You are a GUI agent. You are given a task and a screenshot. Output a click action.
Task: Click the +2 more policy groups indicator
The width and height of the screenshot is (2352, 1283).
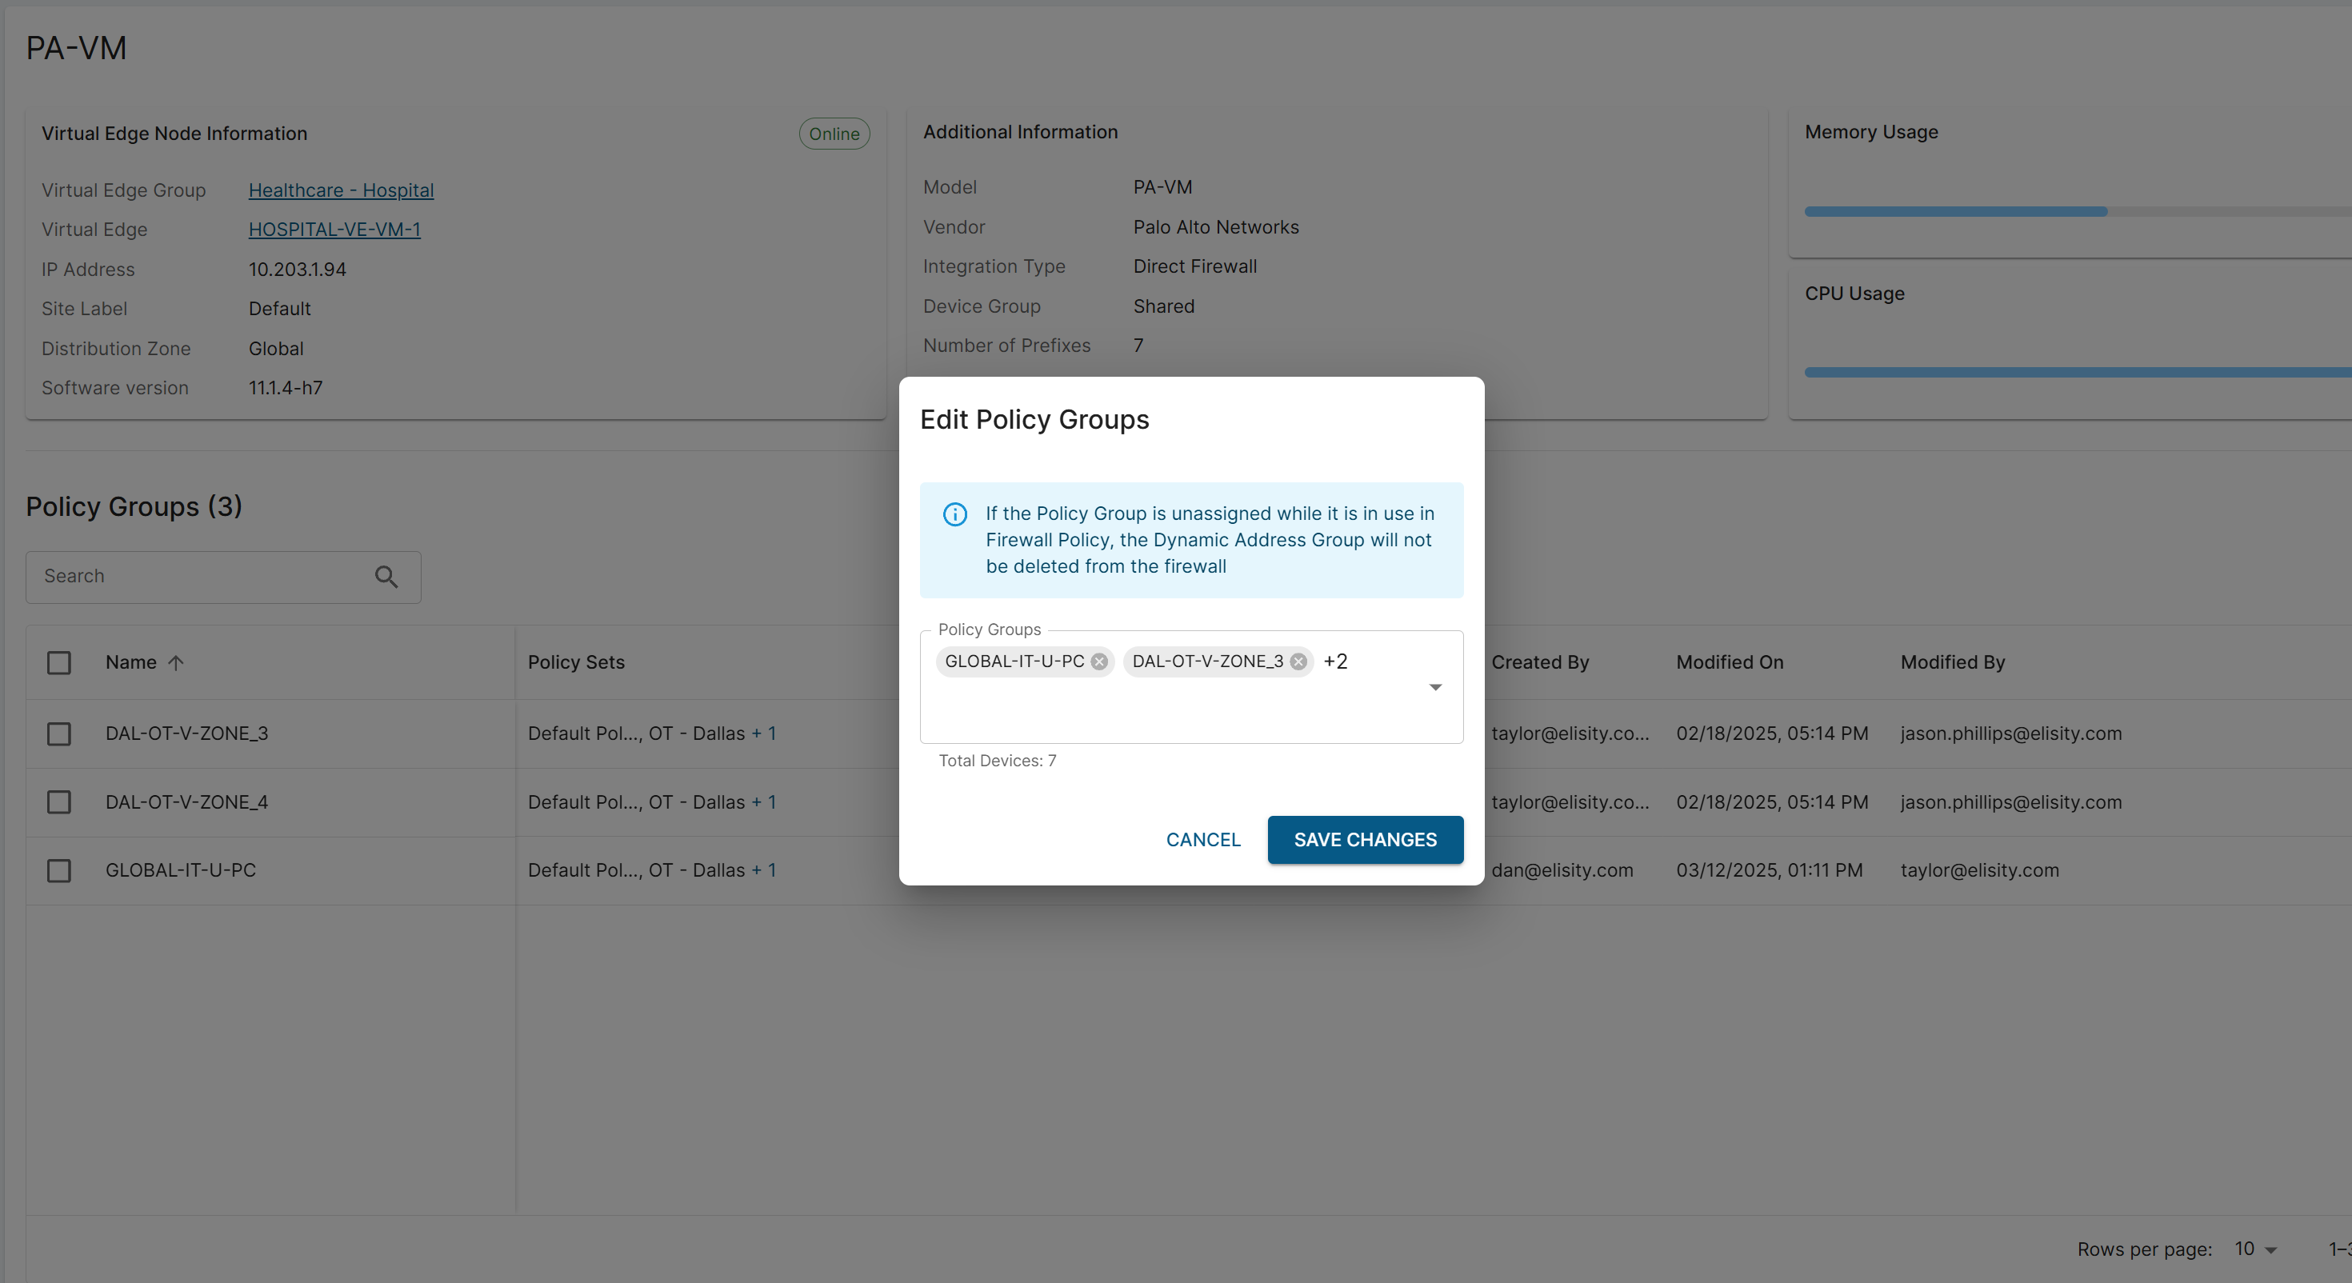point(1335,662)
